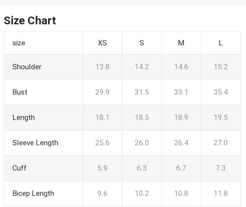Select the Bust row label
This screenshot has height=207, width=246.
coord(20,92)
